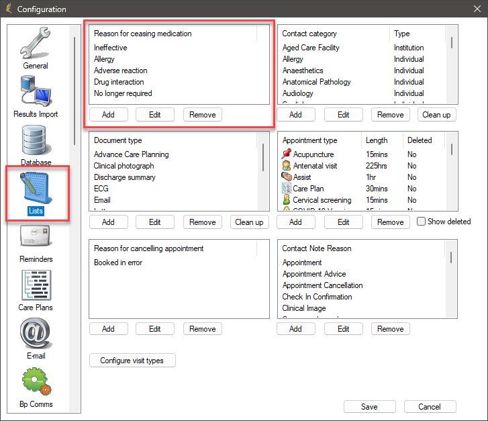Add a reason for ceasing medication
488x421 pixels.
pos(108,115)
